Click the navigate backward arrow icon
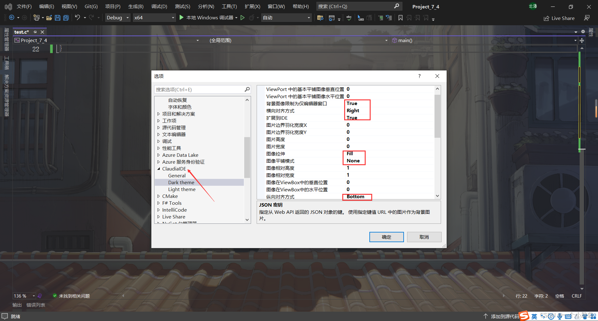Screen dimensions: 598x321 coord(12,18)
